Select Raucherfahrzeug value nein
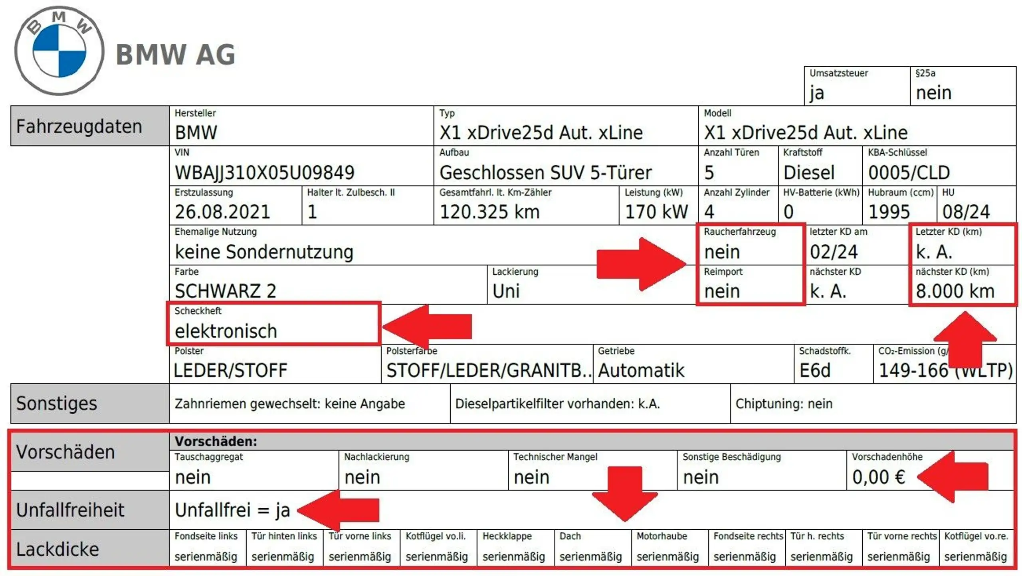 point(722,252)
